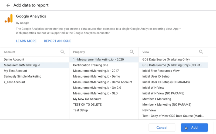Select property MeasurementMarketing.io - Demo
Screen dimensions: 216x134
(x=104, y=76)
